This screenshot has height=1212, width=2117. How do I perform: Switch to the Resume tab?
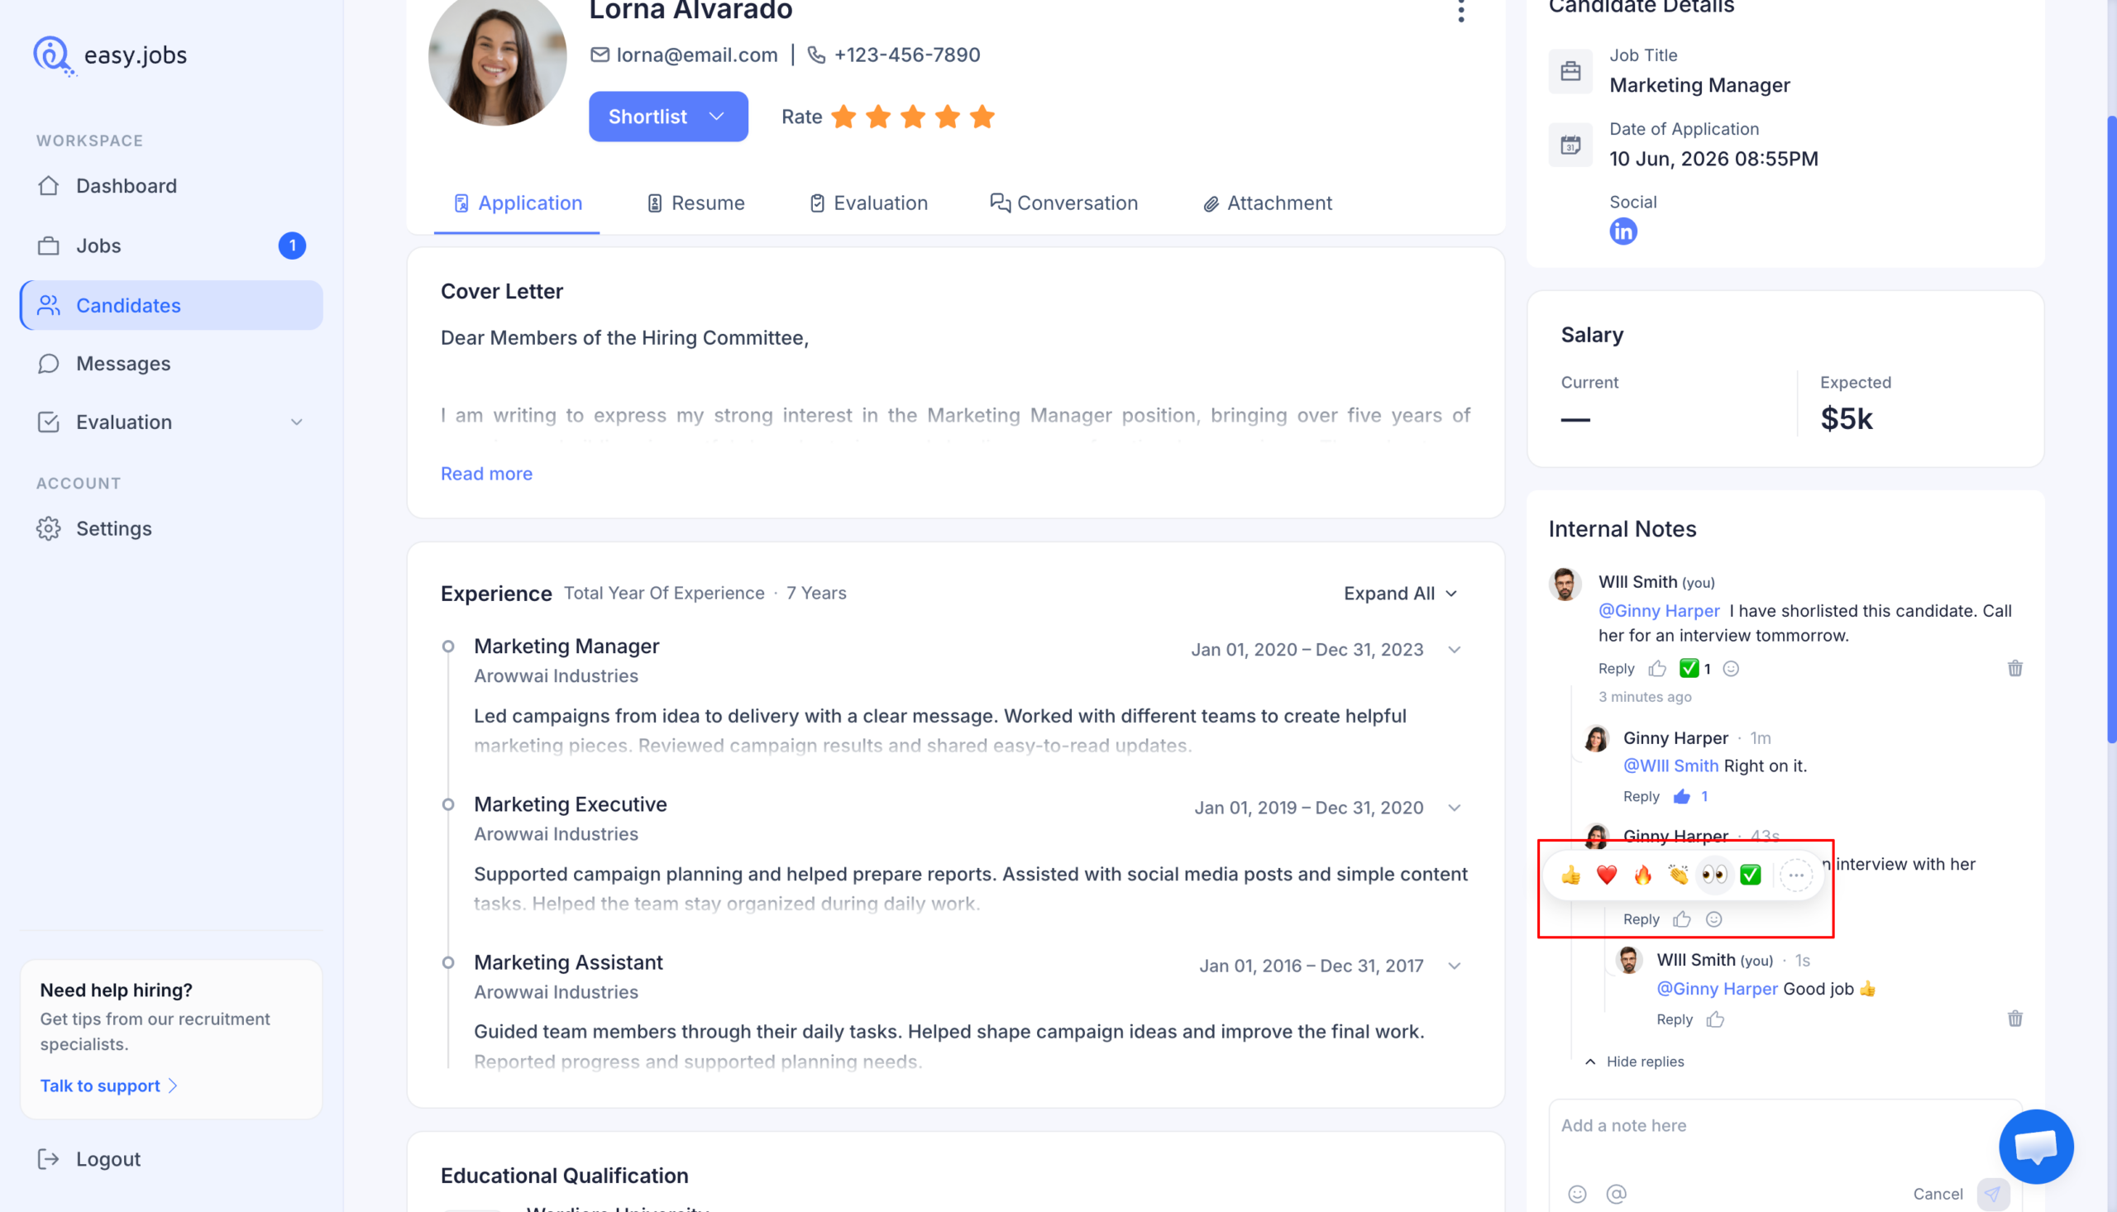(x=696, y=203)
